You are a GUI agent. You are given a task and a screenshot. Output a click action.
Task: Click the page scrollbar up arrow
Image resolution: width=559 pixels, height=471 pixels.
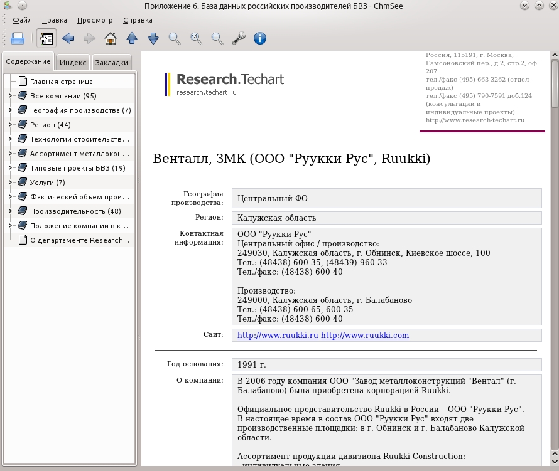point(555,55)
